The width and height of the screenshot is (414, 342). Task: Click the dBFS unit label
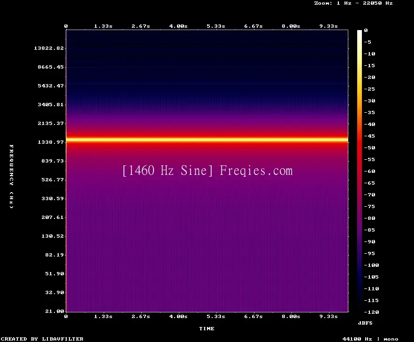click(x=365, y=323)
